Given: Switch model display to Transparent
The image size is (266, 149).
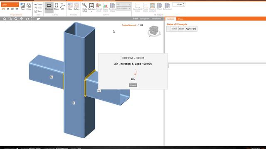Looking at the screenshot, I should [145, 19].
